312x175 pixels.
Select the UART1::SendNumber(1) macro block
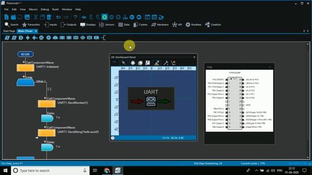click(x=47, y=104)
